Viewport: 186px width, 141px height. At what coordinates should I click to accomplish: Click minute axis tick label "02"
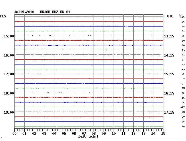click(34, 133)
